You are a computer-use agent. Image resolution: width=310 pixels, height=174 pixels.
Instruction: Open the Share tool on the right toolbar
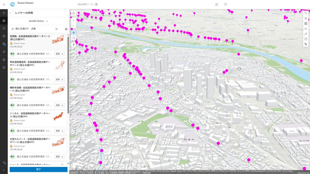(x=306, y=39)
